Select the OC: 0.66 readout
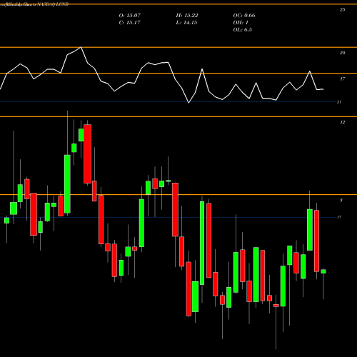 [244, 16]
